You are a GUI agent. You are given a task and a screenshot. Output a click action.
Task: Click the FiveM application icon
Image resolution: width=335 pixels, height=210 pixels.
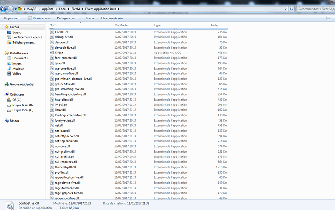point(52,52)
